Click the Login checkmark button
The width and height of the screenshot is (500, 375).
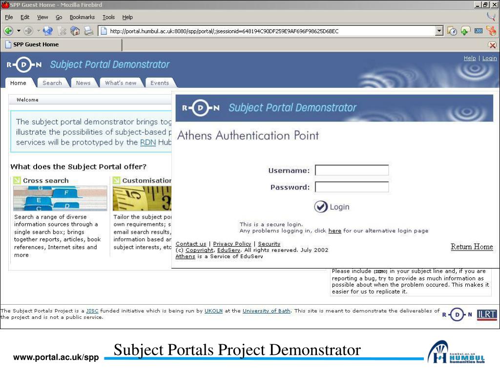(332, 207)
